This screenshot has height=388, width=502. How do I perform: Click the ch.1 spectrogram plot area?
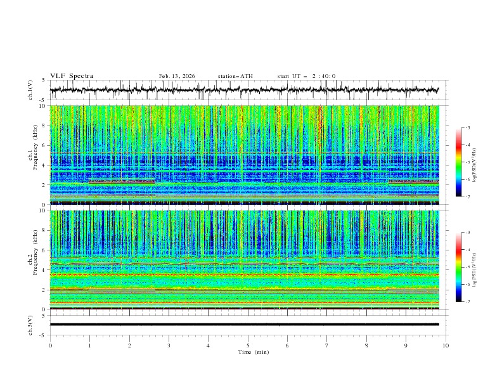coord(247,155)
